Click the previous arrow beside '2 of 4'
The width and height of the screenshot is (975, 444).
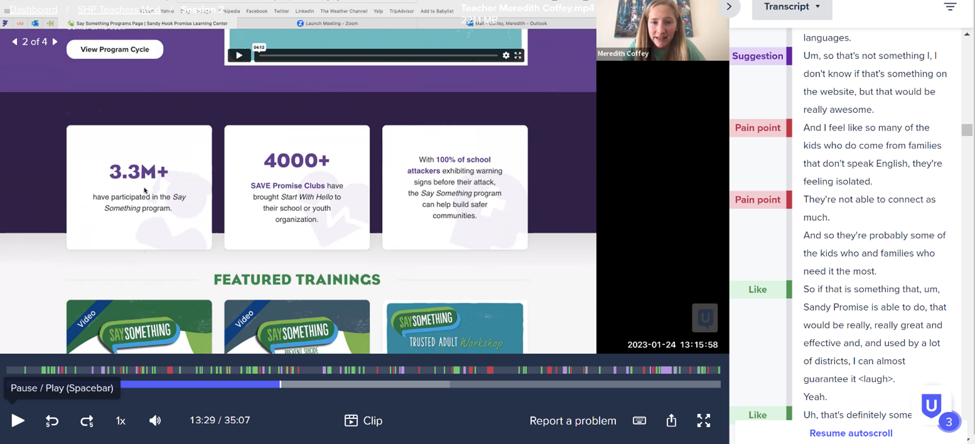14,42
